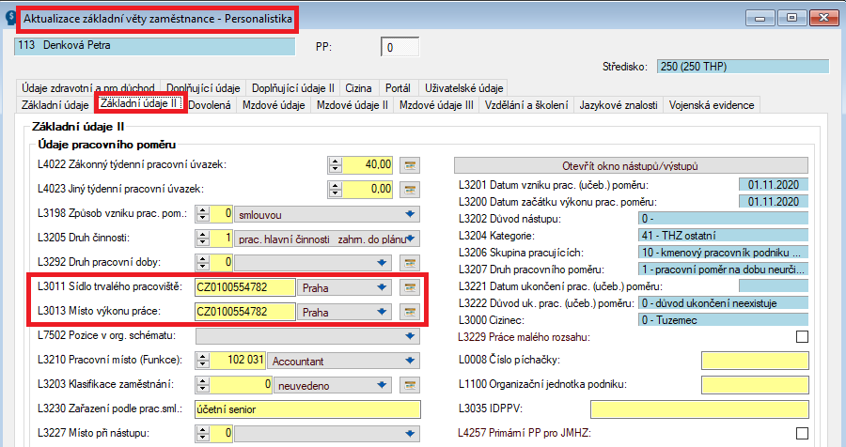Enable L4257 Primární PP pro JMHZ checkbox
The height and width of the screenshot is (447, 846).
(x=802, y=433)
